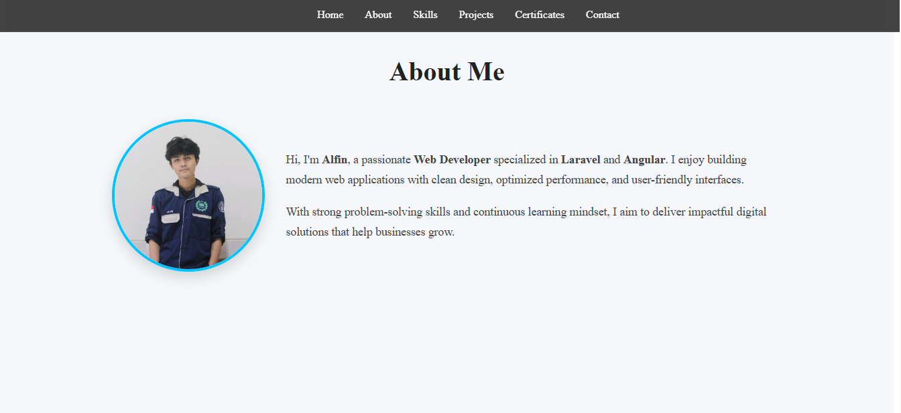Image resolution: width=901 pixels, height=413 pixels.
Task: Click the Contact navigation link
Action: [x=602, y=15]
